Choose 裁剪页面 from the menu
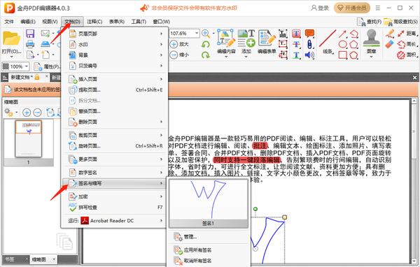 pyautogui.click(x=115, y=136)
